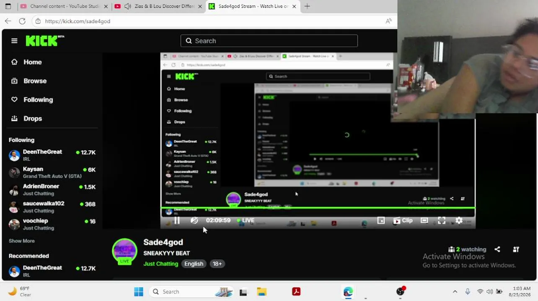
Task: Jump to LIVE in the player
Action: click(246, 220)
